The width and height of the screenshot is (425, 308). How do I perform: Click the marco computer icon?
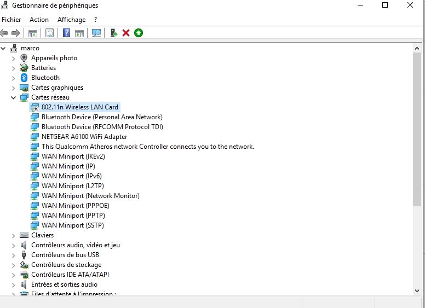click(x=14, y=48)
